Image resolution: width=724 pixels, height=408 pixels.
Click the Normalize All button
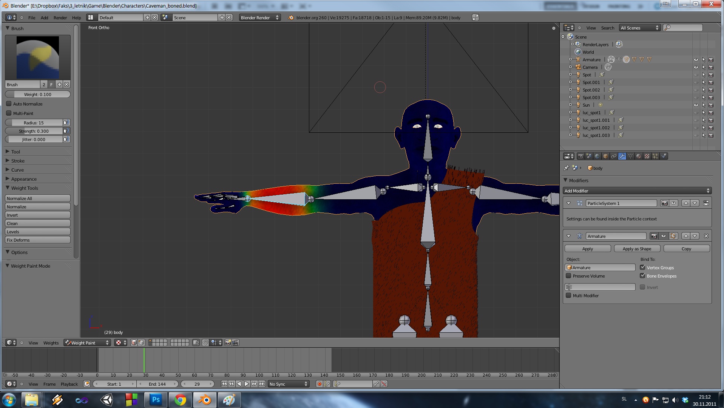38,198
